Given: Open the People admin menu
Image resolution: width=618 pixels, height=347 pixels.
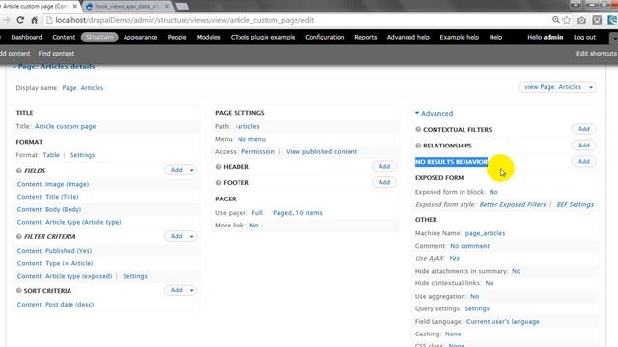Looking at the screenshot, I should (177, 37).
